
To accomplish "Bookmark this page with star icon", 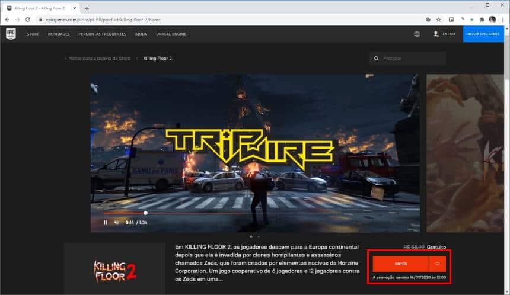I will point(438,20).
